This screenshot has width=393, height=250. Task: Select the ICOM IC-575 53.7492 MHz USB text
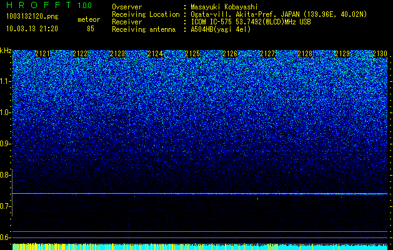251,22
